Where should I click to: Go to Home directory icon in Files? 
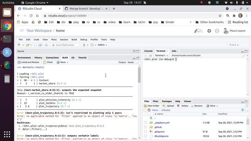[x=149, y=110]
